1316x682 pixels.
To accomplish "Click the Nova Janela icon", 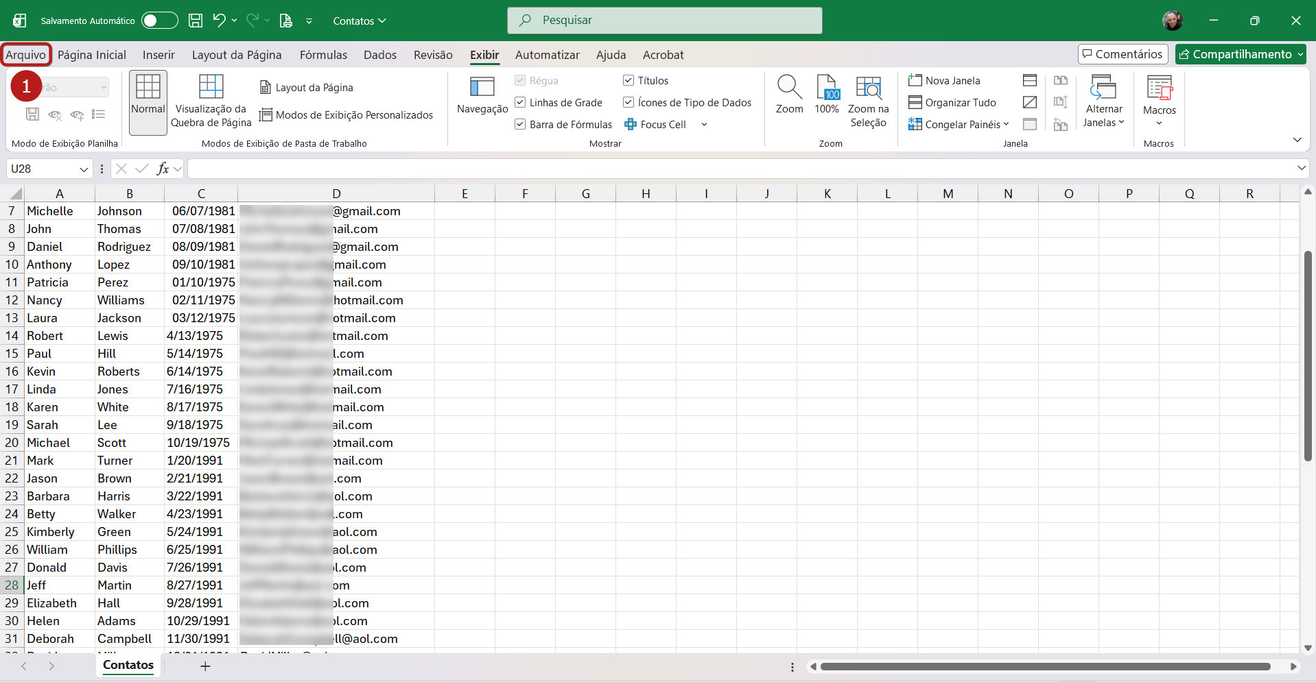I will [x=915, y=81].
